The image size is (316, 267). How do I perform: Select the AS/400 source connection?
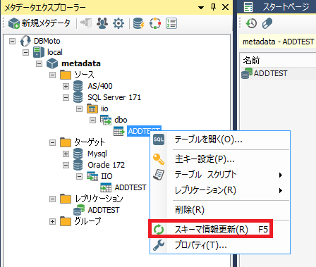100,86
